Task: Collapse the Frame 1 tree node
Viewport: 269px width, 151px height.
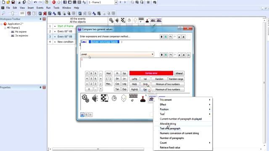Action: [x=5, y=28]
